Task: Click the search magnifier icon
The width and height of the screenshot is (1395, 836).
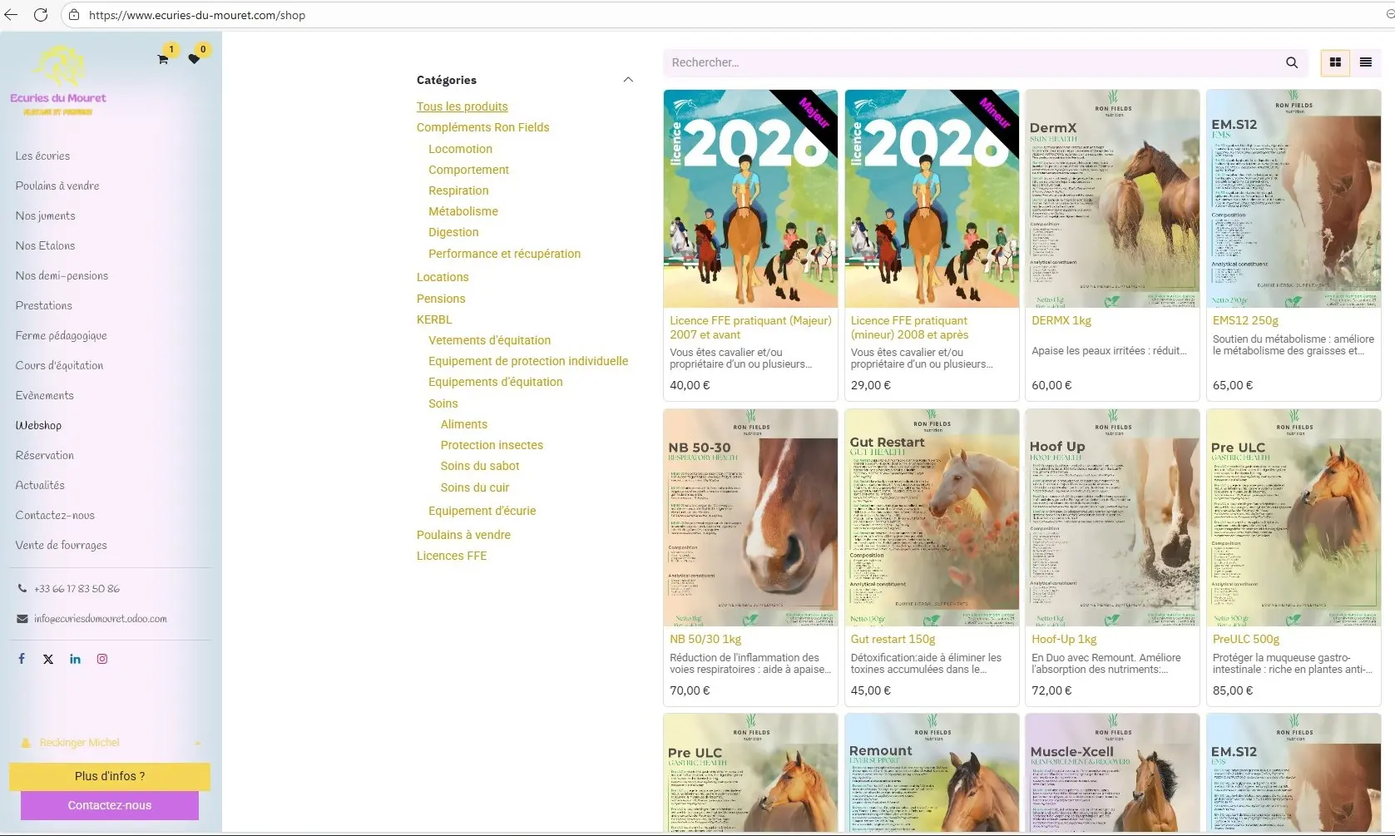Action: point(1291,62)
